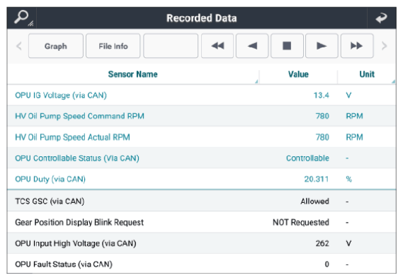Click the 13.4 voltage value
Viewport: 403px width, 280px height.
point(322,95)
